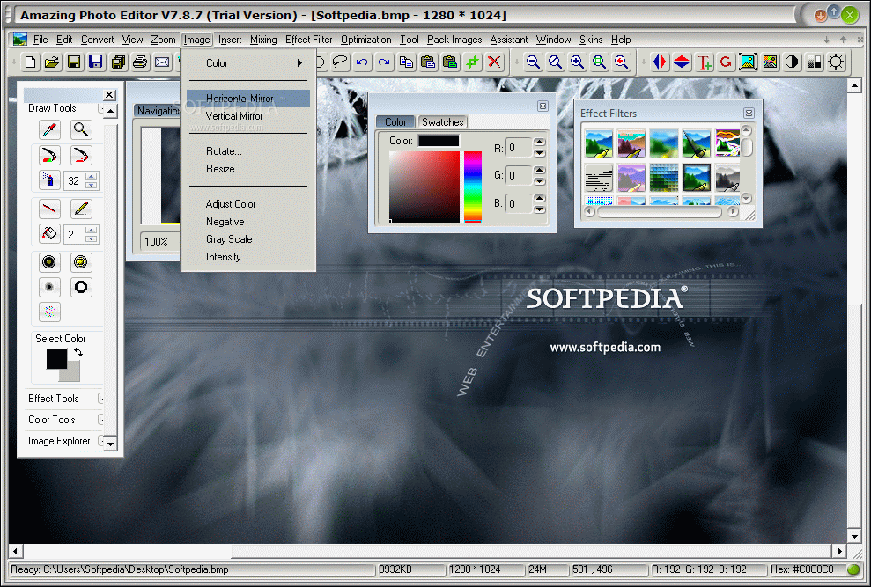The height and width of the screenshot is (587, 871).
Task: Click the red rotate G icon
Action: tap(726, 62)
